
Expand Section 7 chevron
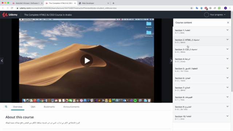(x=227, y=87)
